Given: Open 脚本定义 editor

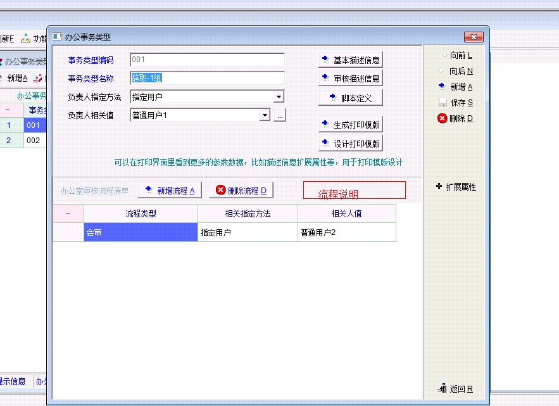Looking at the screenshot, I should pyautogui.click(x=350, y=98).
